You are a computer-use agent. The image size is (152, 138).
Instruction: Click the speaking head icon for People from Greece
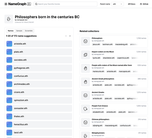click(85, 109)
